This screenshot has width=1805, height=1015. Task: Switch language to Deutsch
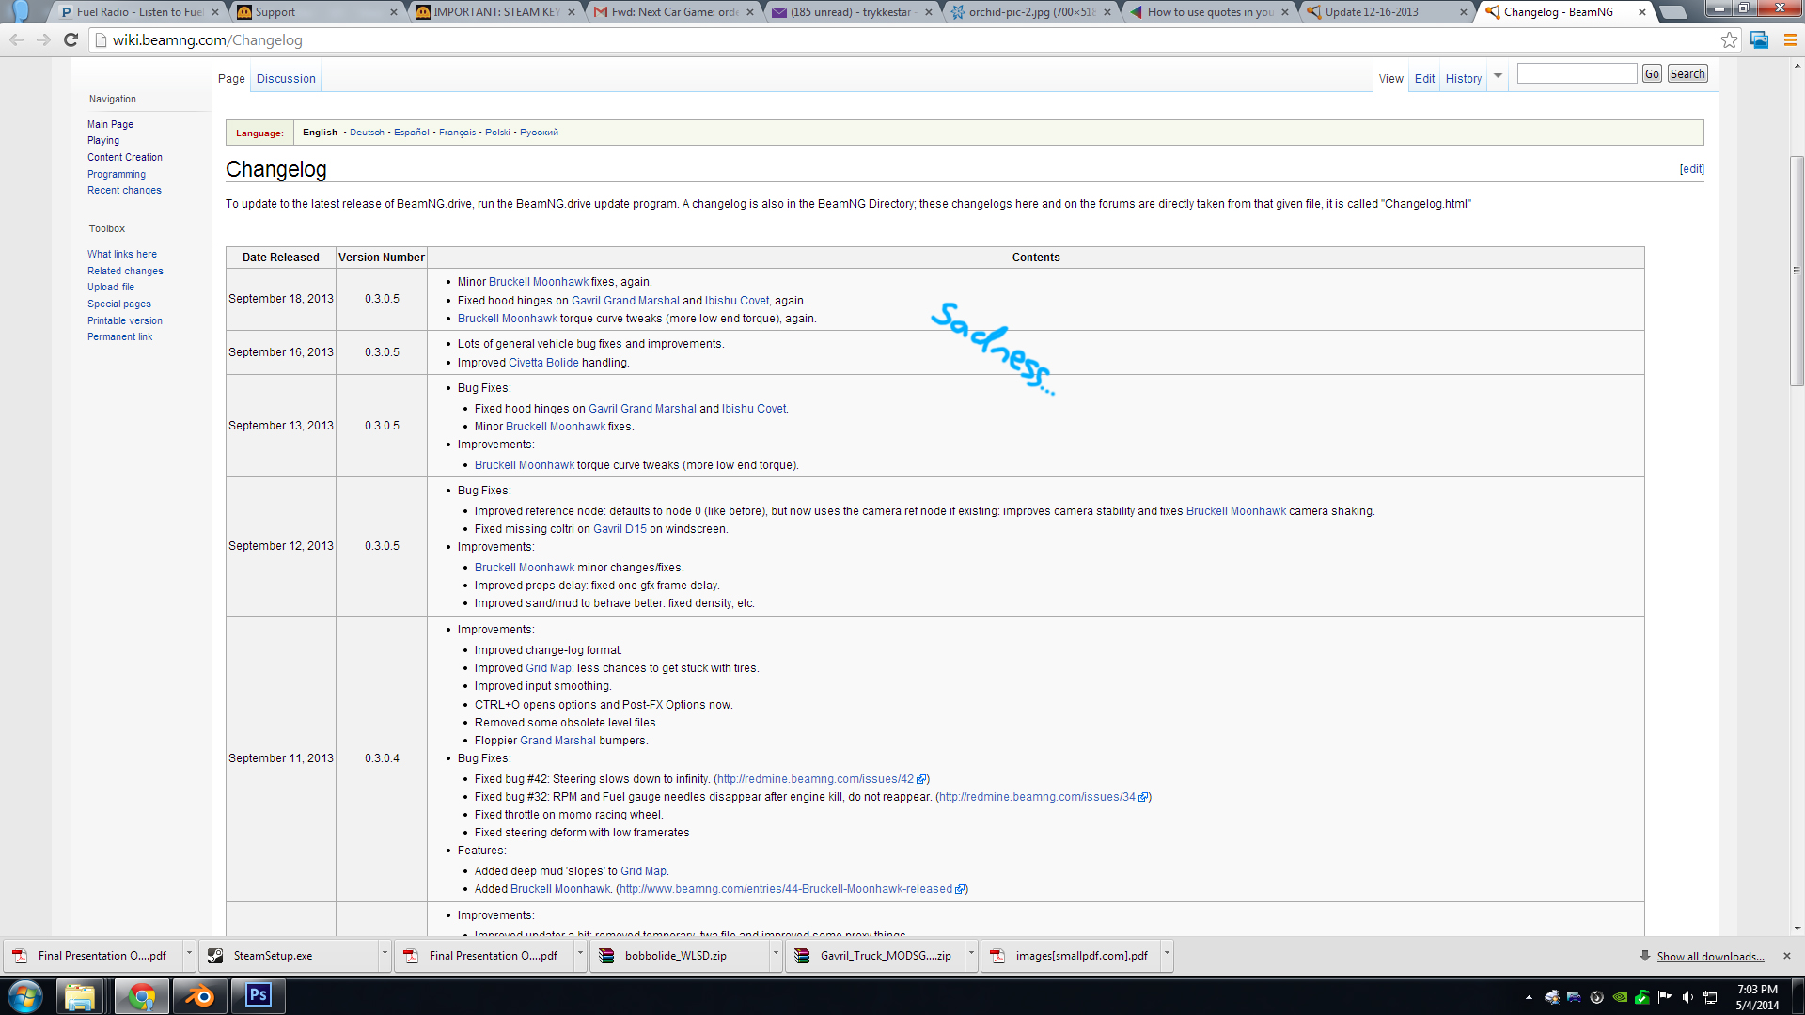click(367, 133)
